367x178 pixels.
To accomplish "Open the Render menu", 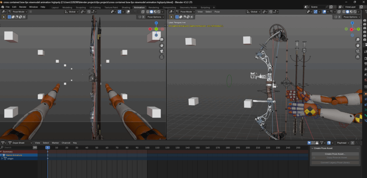I will [23, 7].
